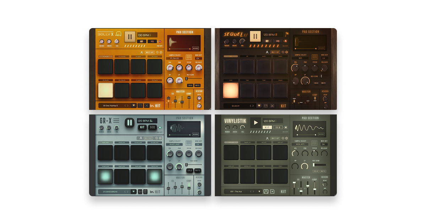This screenshot has width=426, height=224.
Task: Click the user profile icon in GR-X
Action: coord(141,138)
